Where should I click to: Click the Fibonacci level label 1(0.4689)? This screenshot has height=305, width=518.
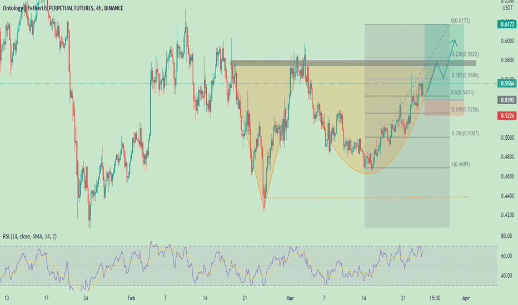(x=461, y=164)
